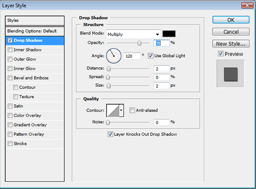Enable the Color Overlay checkbox
Screen dimensions: 256x189
point(10,115)
